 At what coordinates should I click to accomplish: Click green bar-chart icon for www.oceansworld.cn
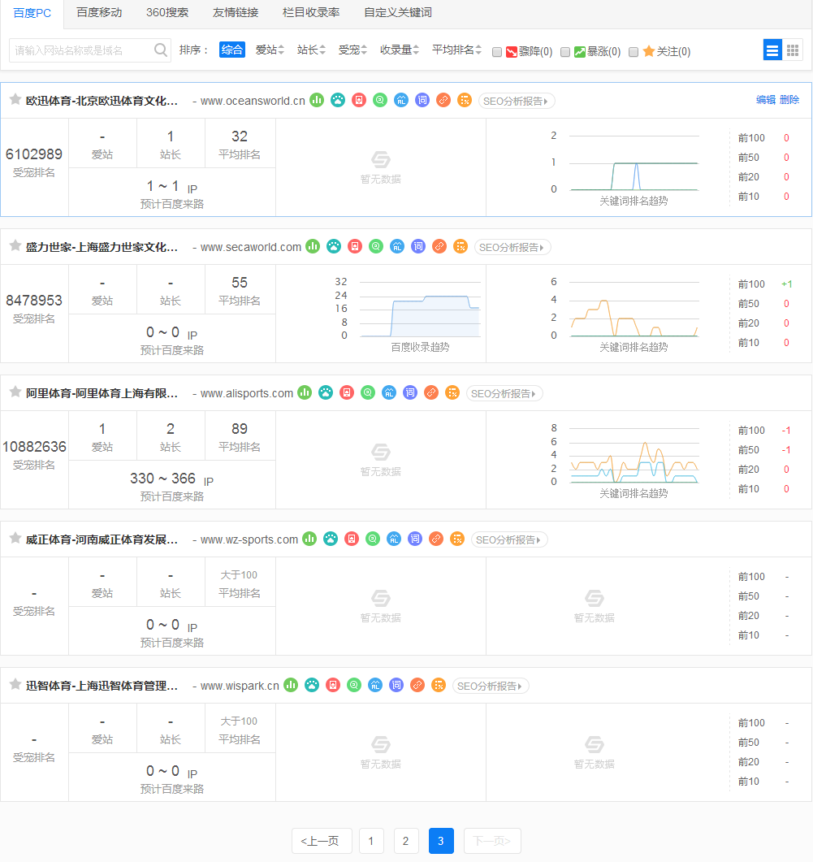coord(317,100)
